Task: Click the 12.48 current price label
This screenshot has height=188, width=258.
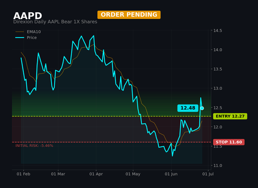Action: pos(188,108)
